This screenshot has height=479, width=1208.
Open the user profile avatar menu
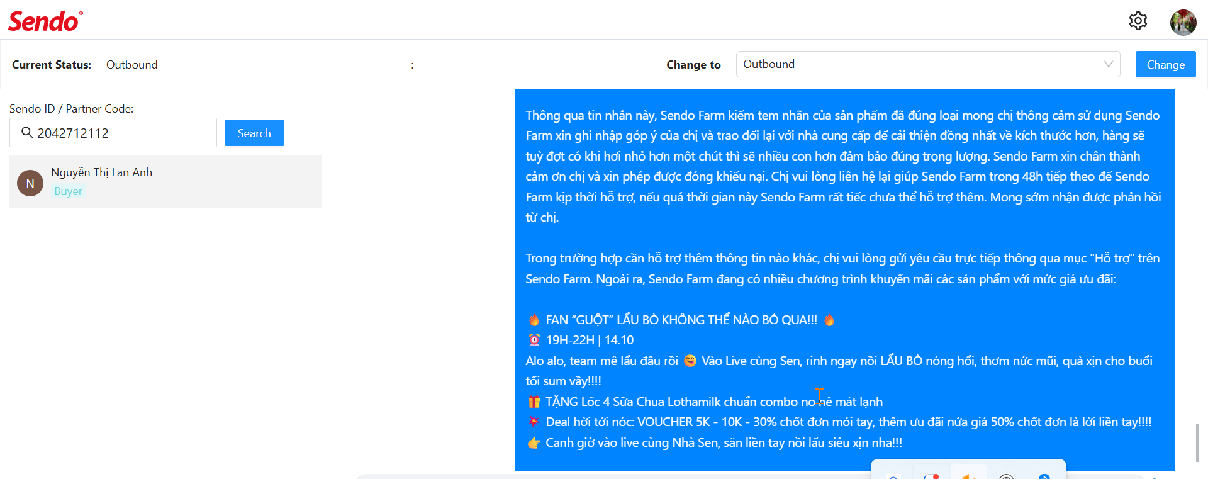[x=1183, y=22]
